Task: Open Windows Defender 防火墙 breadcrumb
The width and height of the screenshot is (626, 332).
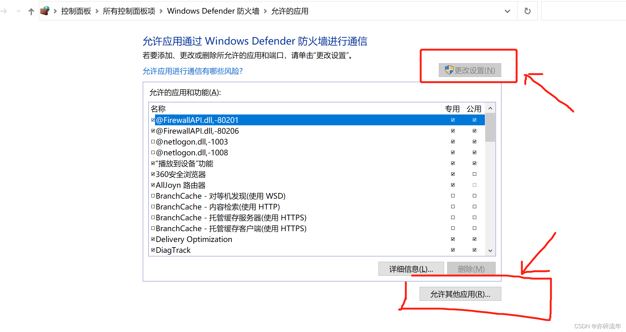Action: pos(213,11)
